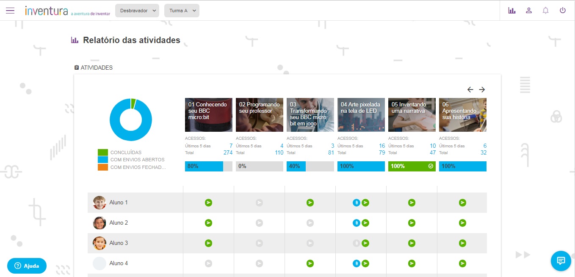This screenshot has width=575, height=277.
Task: Go to next activities with right arrow
Action: tap(482, 90)
